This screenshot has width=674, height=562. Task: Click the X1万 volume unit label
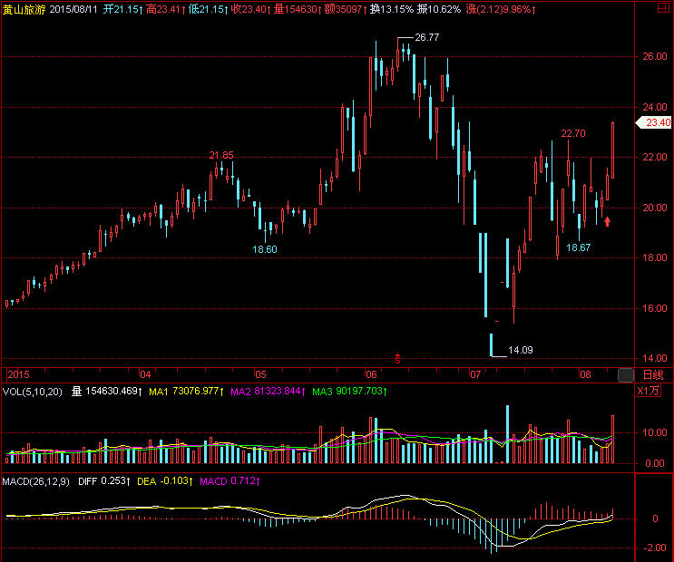click(651, 392)
